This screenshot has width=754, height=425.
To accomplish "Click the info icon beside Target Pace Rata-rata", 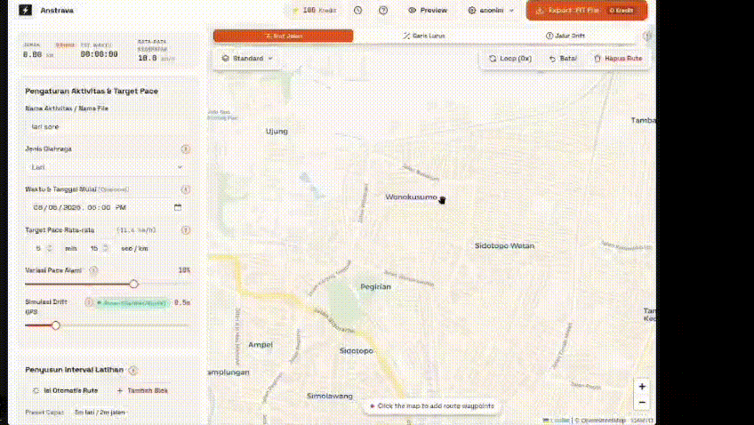I will [186, 230].
